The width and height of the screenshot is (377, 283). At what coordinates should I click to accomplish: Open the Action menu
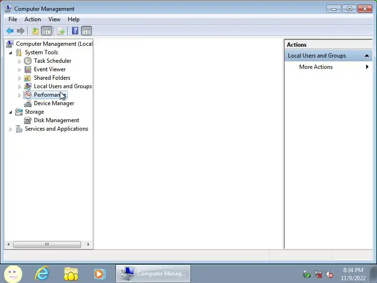click(x=33, y=19)
